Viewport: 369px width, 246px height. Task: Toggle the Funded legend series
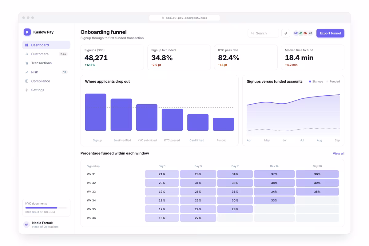click(333, 81)
